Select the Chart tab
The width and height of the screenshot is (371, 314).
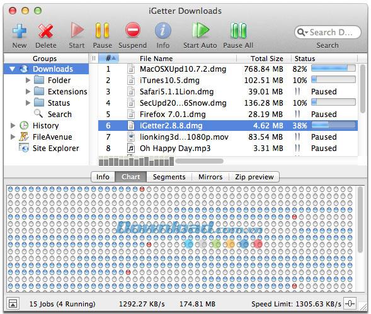point(131,177)
